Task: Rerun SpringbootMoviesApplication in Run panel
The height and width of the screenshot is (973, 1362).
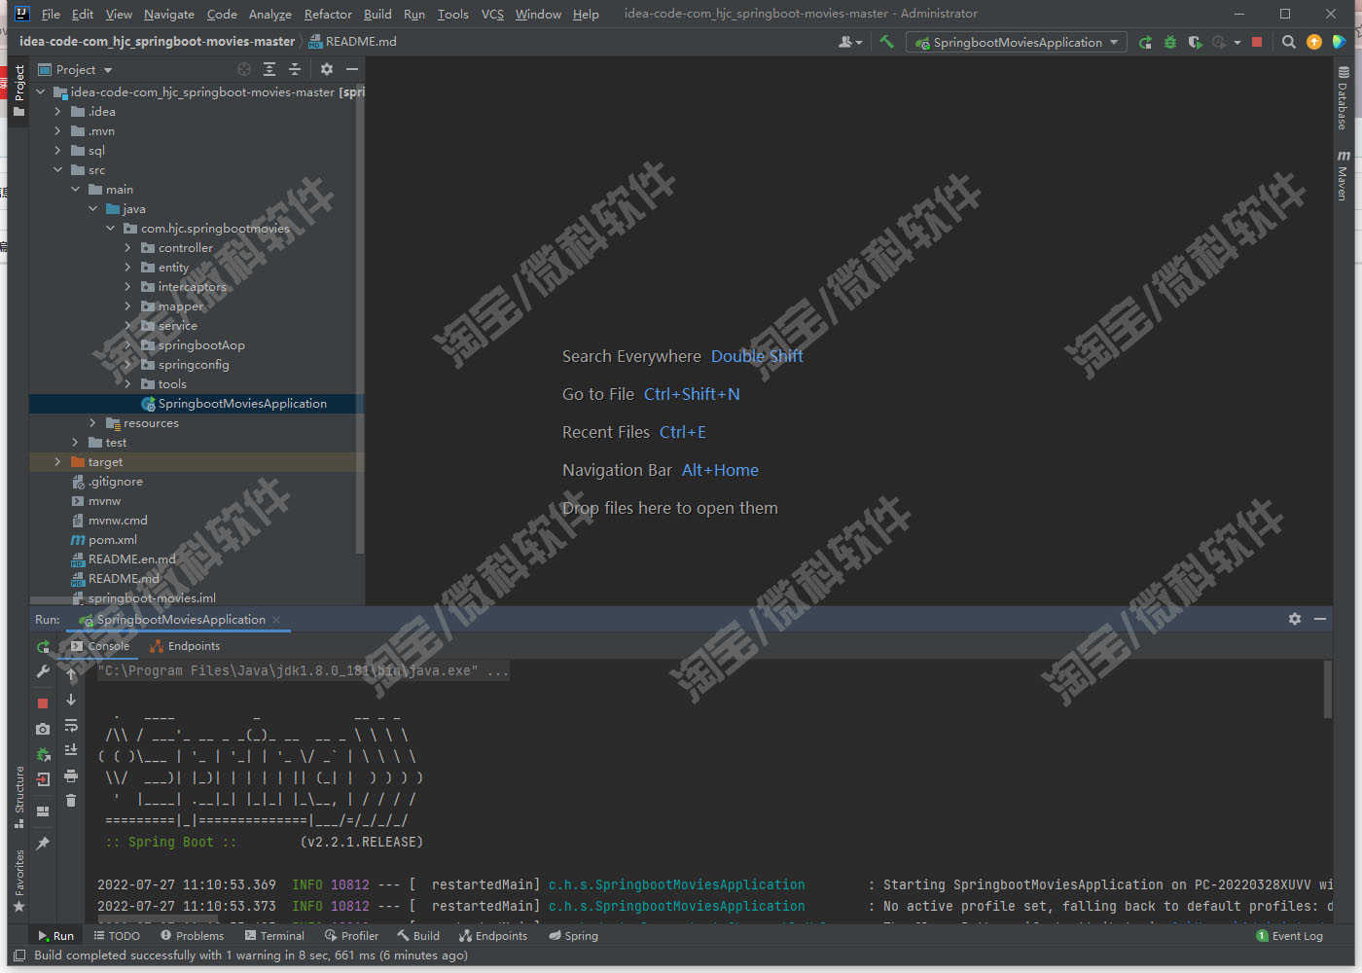Action: tap(43, 647)
